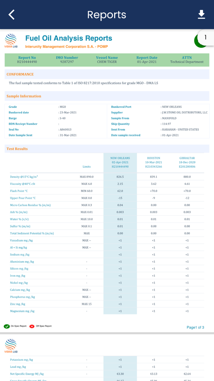214x381 pixels.
Task: Select Houston density value 839.1
Action: [153, 176]
